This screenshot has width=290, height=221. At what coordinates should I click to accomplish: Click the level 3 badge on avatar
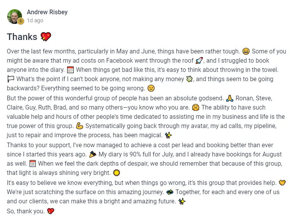(x=20, y=21)
